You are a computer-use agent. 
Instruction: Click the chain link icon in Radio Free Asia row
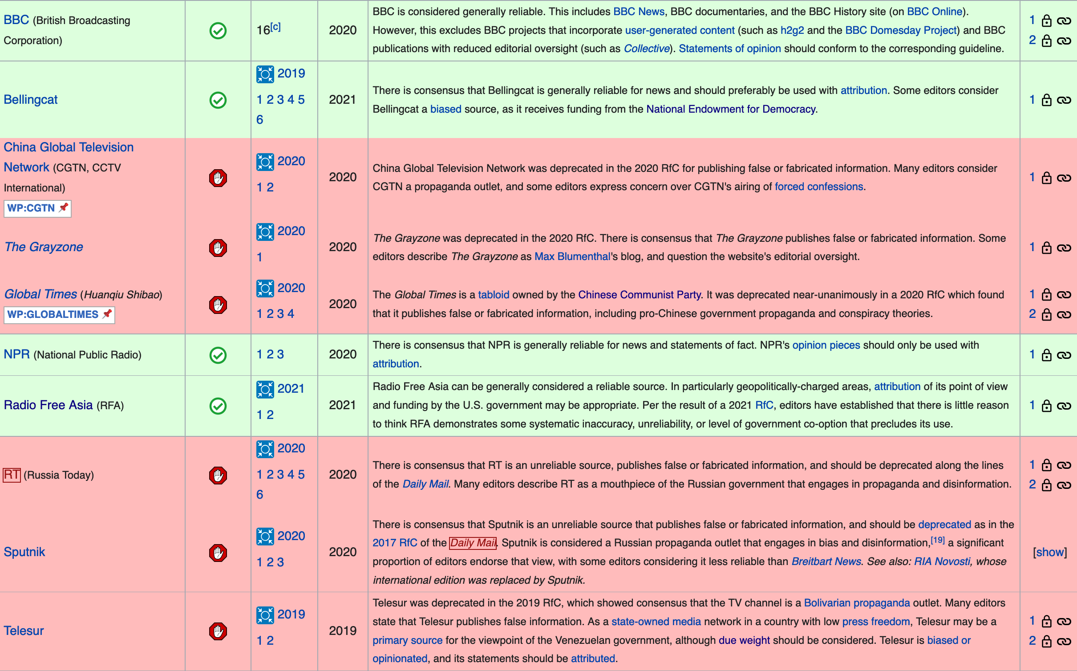tap(1064, 406)
